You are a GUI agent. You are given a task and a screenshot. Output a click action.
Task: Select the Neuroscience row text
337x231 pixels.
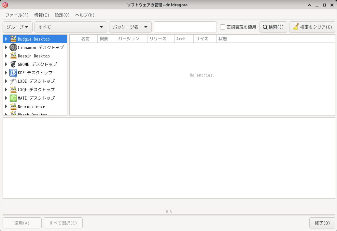31,106
